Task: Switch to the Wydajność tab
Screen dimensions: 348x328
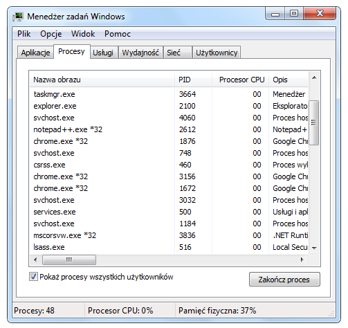Action: [x=140, y=53]
